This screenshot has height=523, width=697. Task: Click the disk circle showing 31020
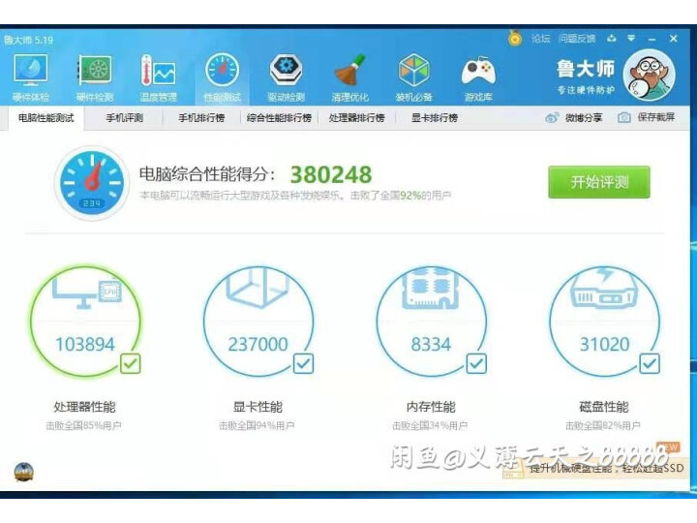(x=604, y=322)
